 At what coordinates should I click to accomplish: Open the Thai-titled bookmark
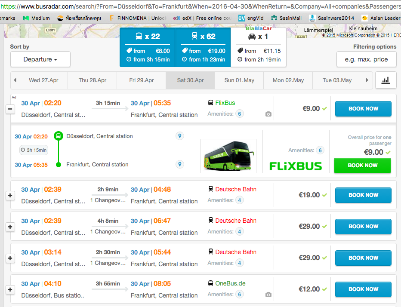click(x=79, y=18)
